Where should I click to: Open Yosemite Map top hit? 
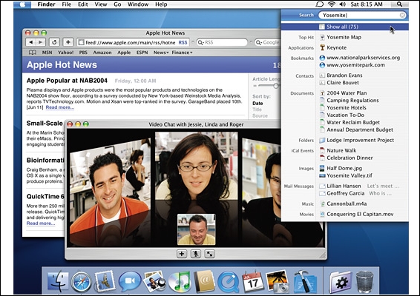(344, 37)
